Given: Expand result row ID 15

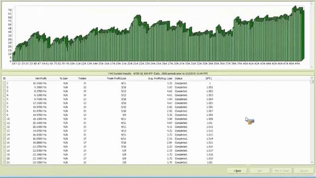Looking at the screenshot, I should tap(4, 138).
